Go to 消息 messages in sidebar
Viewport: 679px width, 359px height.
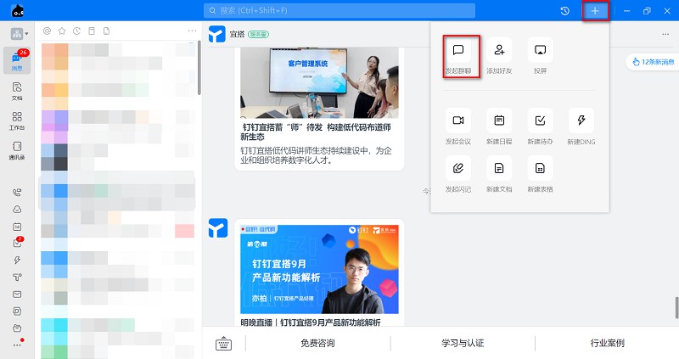17,60
